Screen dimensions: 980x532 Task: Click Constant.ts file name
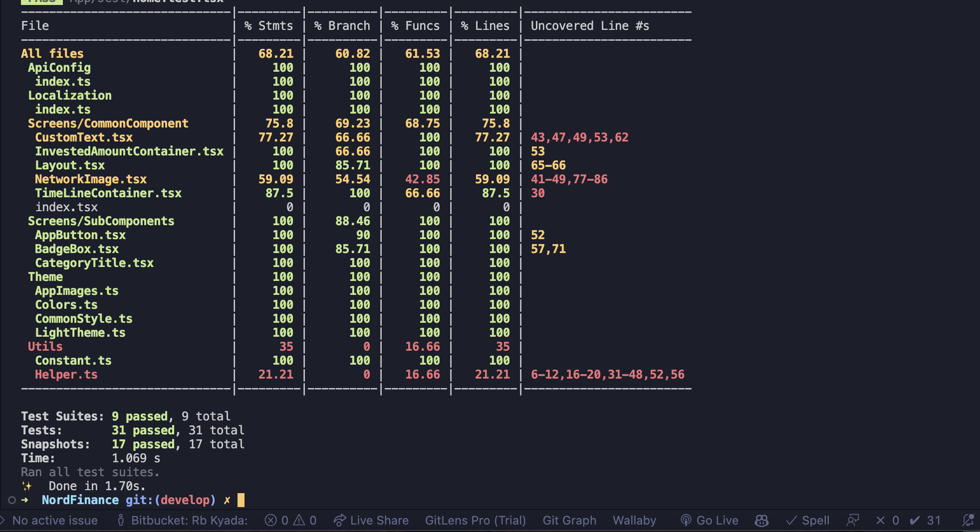[73, 361]
